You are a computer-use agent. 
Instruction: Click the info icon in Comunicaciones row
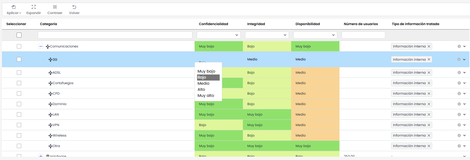click(459, 46)
